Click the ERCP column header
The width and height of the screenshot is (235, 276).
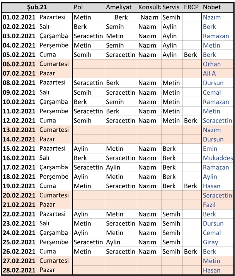pyautogui.click(x=191, y=7)
